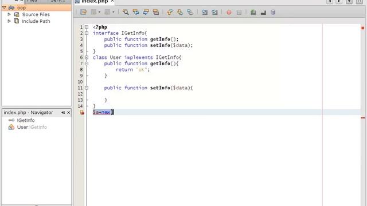Viewport: 367px width, 206px height.
Task: Jump to Previous Bookmark icon
Action: [x=170, y=12]
